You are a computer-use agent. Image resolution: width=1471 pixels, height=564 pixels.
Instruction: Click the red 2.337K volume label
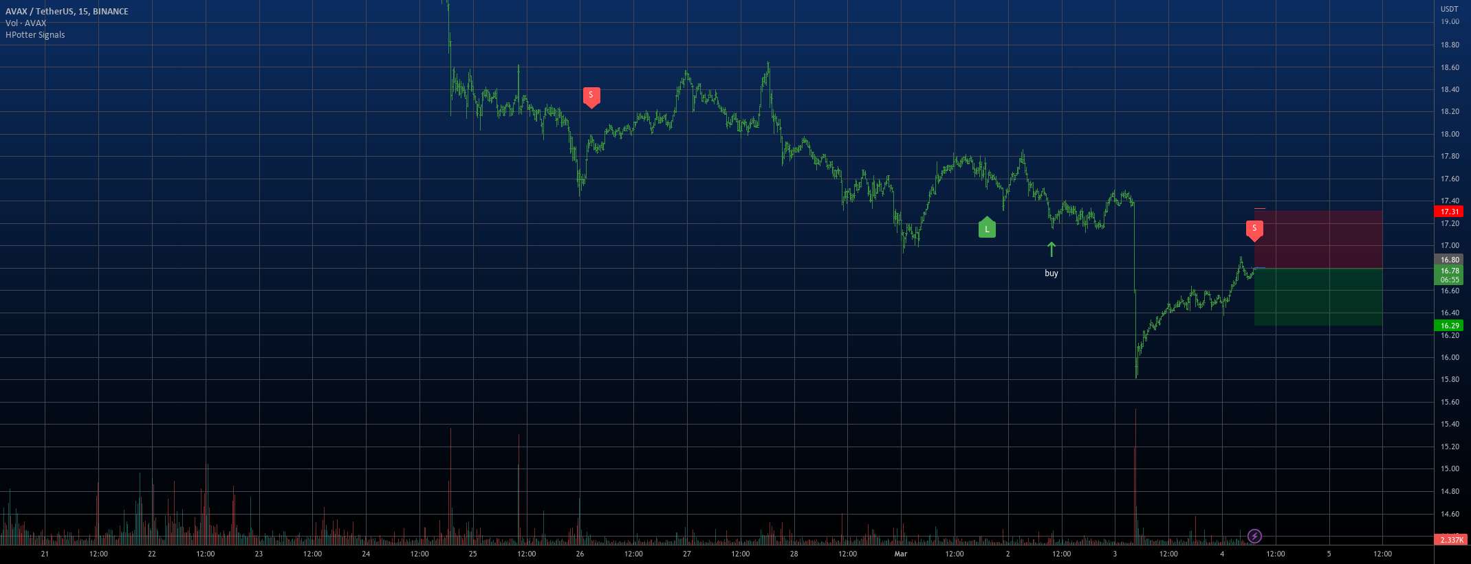point(1450,540)
